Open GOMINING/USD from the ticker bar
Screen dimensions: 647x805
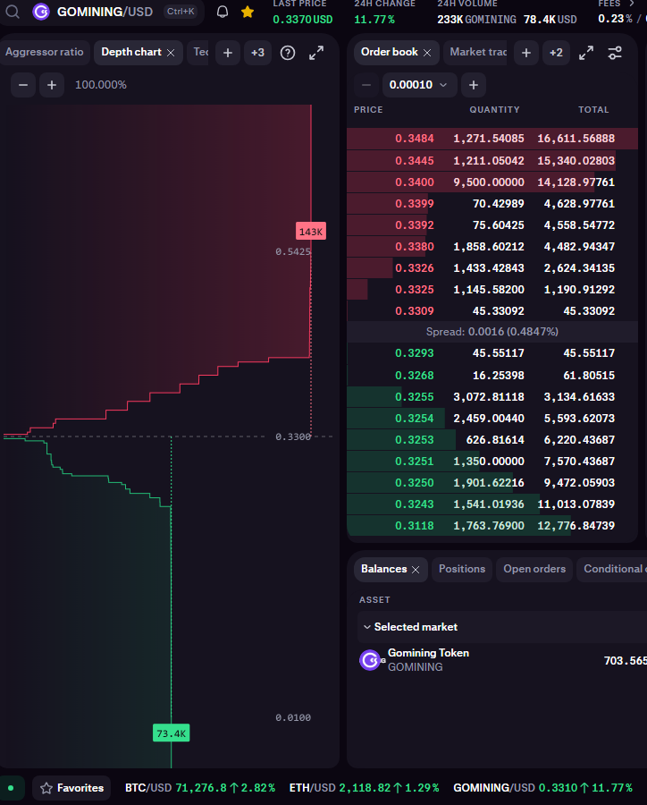tap(542, 788)
